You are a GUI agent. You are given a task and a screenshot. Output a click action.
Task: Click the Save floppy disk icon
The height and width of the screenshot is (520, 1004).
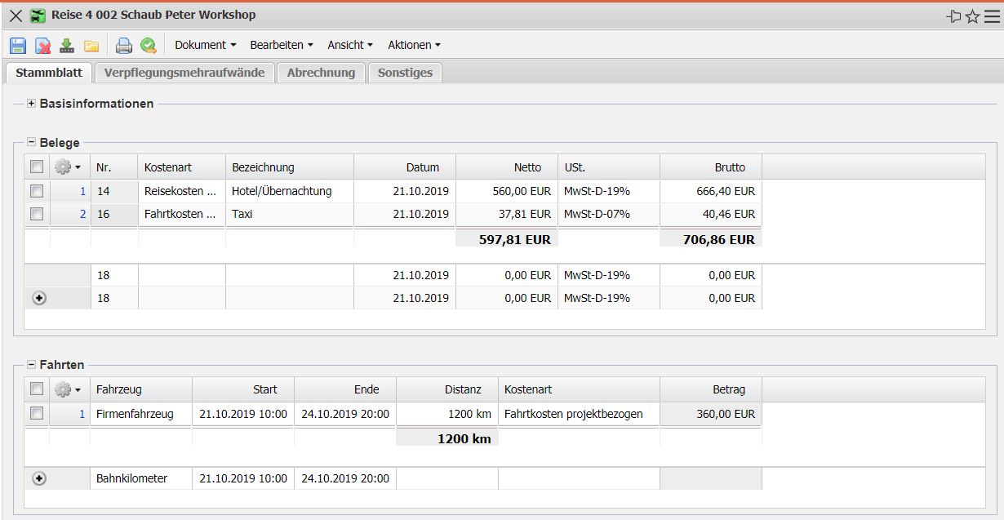[x=18, y=46]
